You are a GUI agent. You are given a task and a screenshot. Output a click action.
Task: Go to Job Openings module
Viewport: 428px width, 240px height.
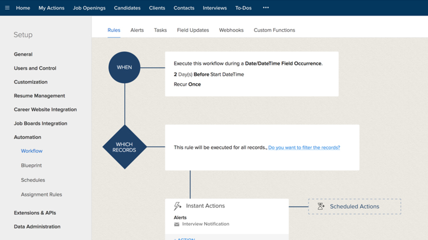pos(90,8)
